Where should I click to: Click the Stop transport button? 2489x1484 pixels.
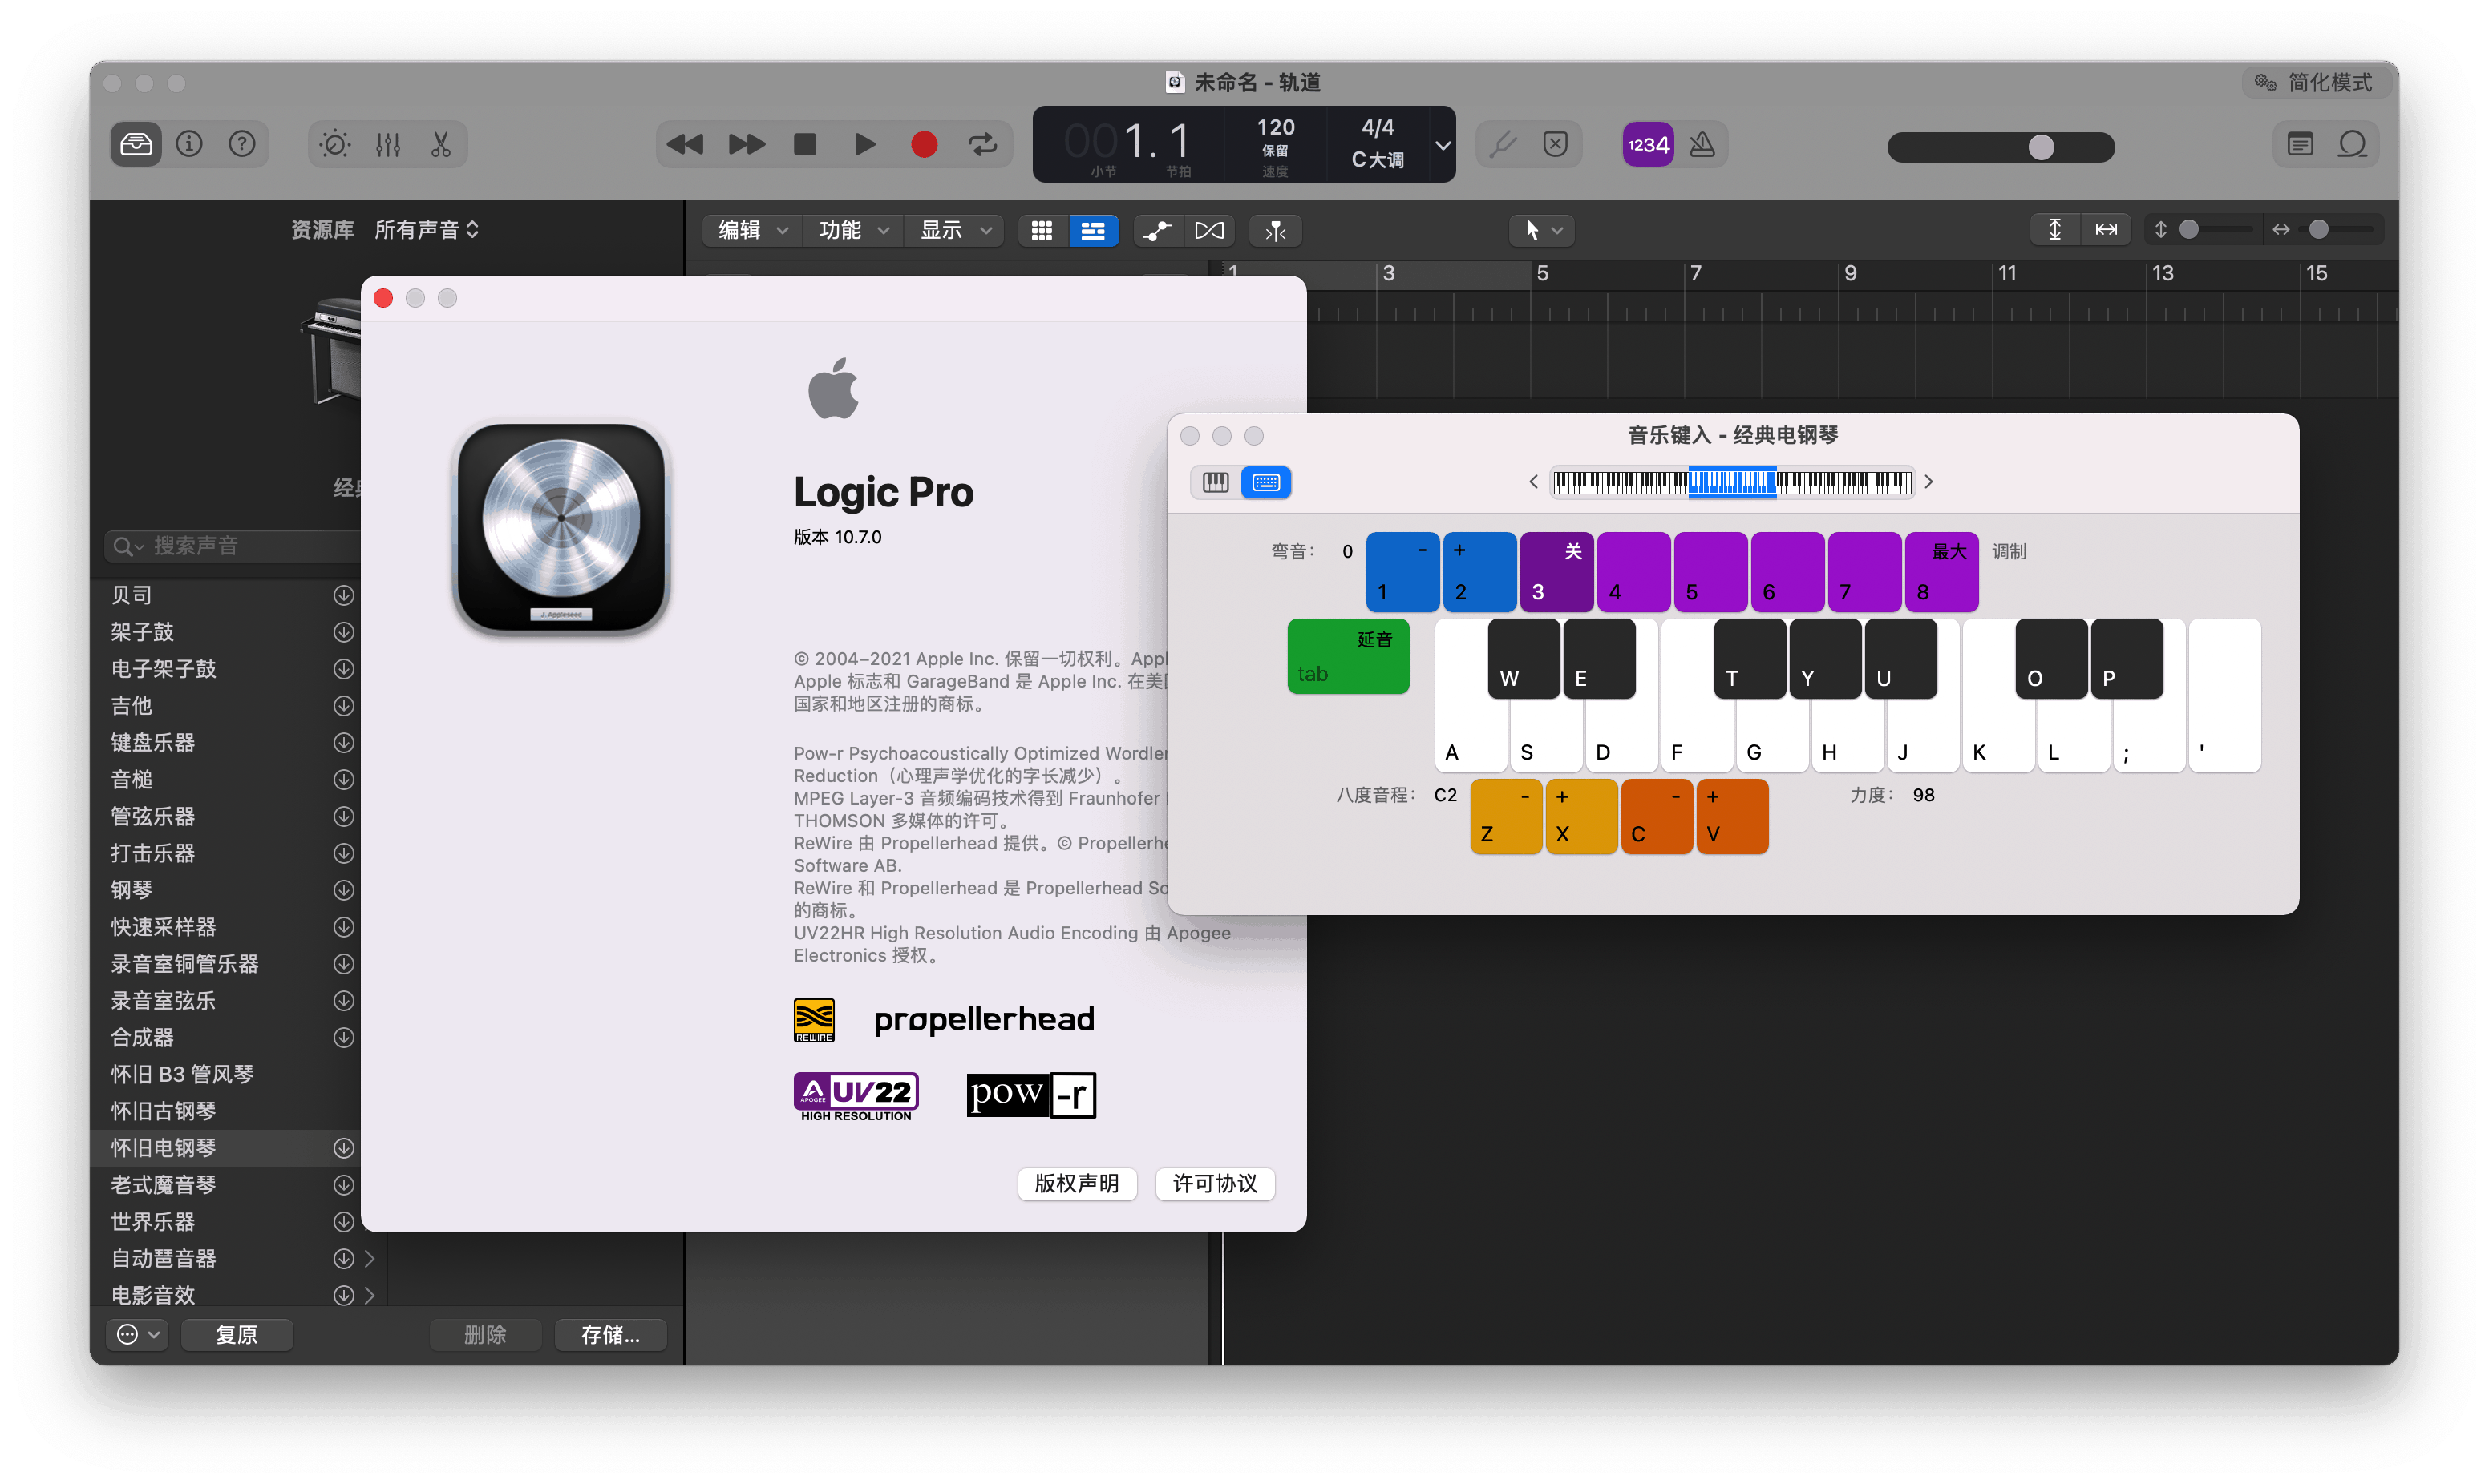(805, 145)
